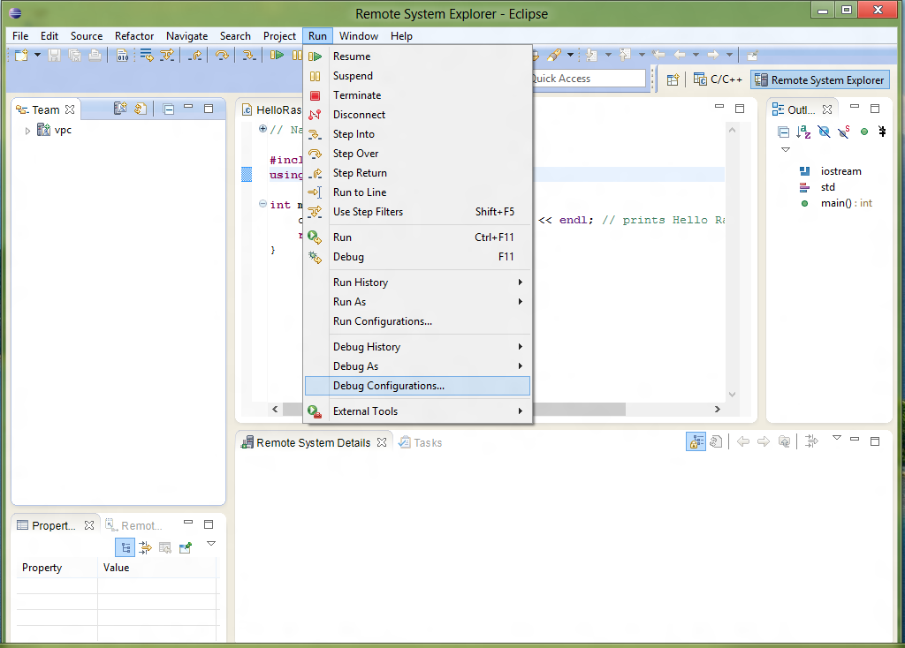Image resolution: width=905 pixels, height=648 pixels.
Task: Click the Pin to Selection icon in Properties
Action: (x=186, y=547)
